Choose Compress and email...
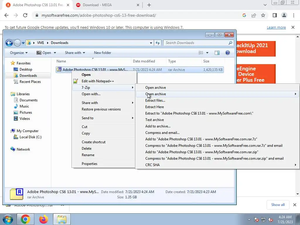 pos(162,133)
